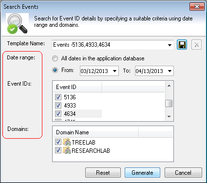207x183 pixels.
Task: Click the RESEARCHLAB domain folder icon
Action: pos(67,150)
